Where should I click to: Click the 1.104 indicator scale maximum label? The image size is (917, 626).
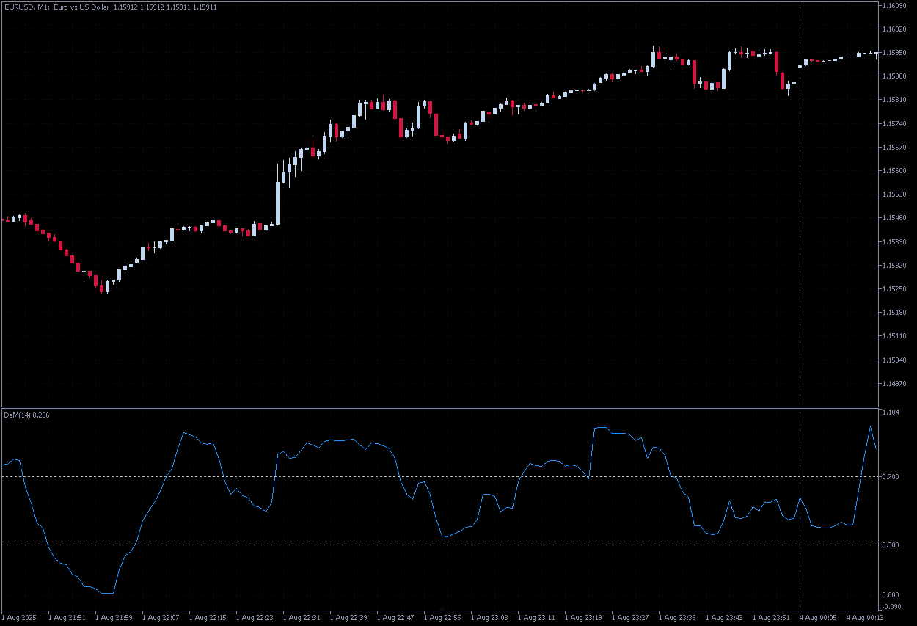pyautogui.click(x=893, y=412)
